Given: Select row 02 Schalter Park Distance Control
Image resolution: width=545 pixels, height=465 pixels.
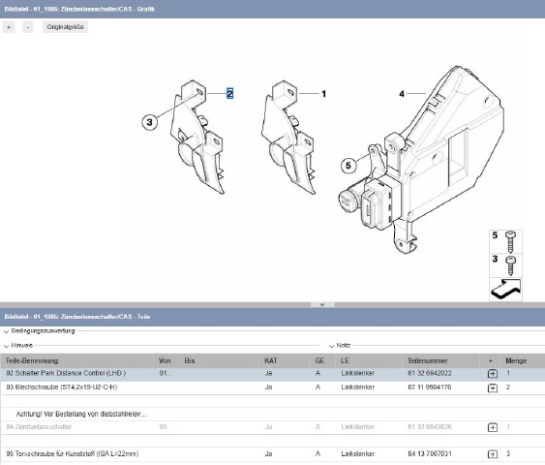Looking at the screenshot, I should [x=273, y=374].
